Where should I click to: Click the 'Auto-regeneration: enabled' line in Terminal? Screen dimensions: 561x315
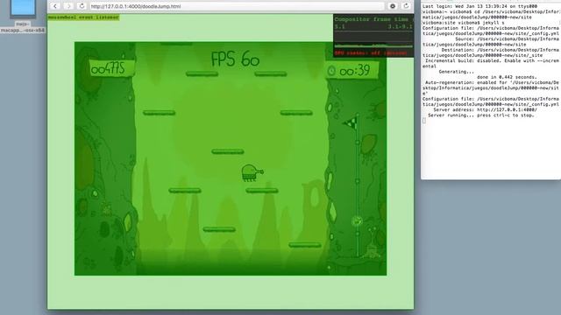pos(491,87)
